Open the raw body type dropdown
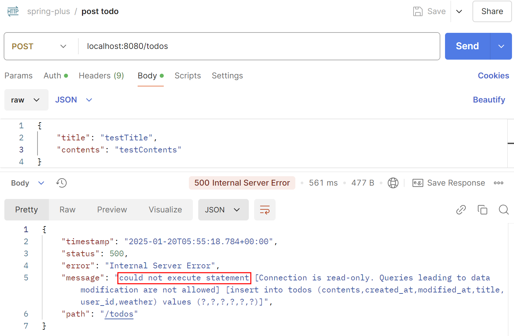Image resolution: width=514 pixels, height=336 pixels. 26,100
